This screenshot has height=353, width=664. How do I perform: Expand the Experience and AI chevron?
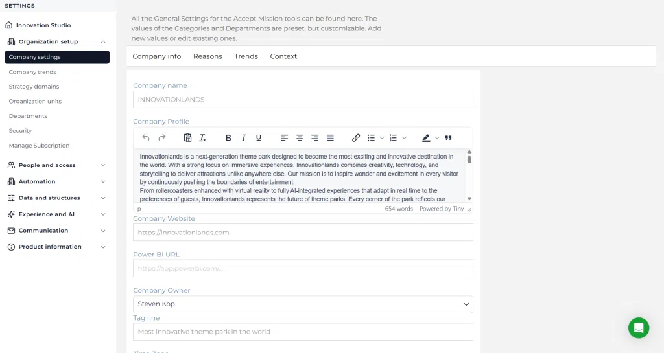coord(103,214)
